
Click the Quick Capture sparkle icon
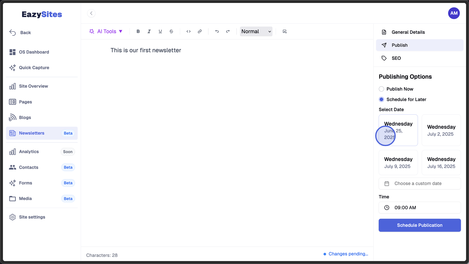coord(12,68)
